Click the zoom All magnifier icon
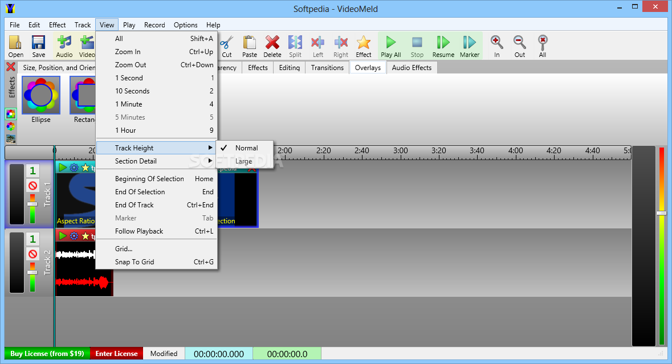 [x=543, y=46]
